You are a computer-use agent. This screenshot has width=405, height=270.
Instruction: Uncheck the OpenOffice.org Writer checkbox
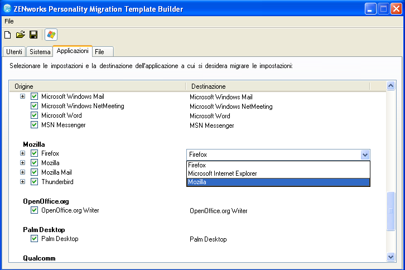(35, 210)
